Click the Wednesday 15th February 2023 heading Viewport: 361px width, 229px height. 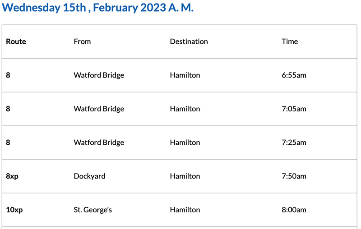(x=98, y=8)
